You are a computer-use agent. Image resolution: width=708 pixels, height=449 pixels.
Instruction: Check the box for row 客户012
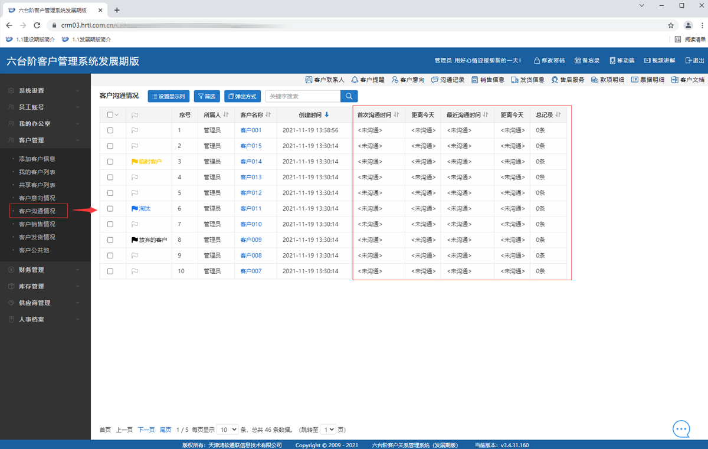pyautogui.click(x=110, y=193)
